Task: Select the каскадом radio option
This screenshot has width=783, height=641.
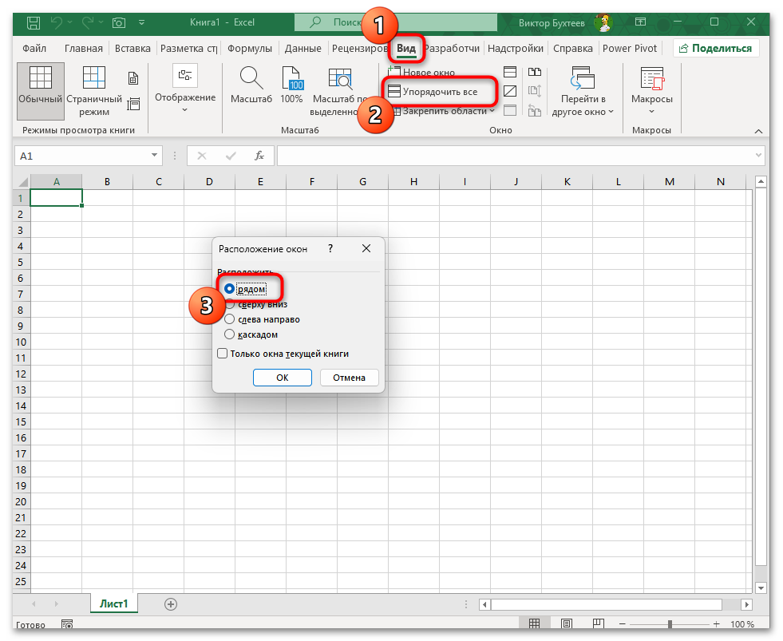Action: [x=230, y=334]
